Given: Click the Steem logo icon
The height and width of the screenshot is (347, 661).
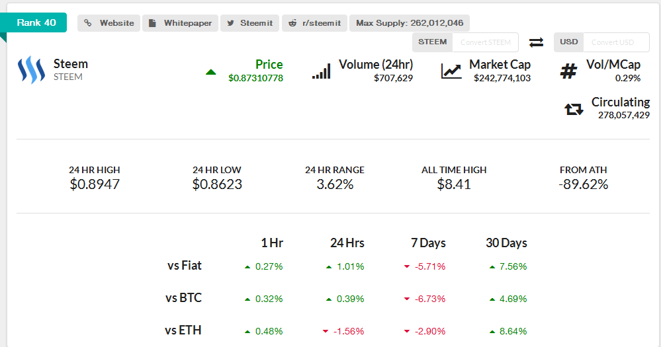Looking at the screenshot, I should pos(30,70).
